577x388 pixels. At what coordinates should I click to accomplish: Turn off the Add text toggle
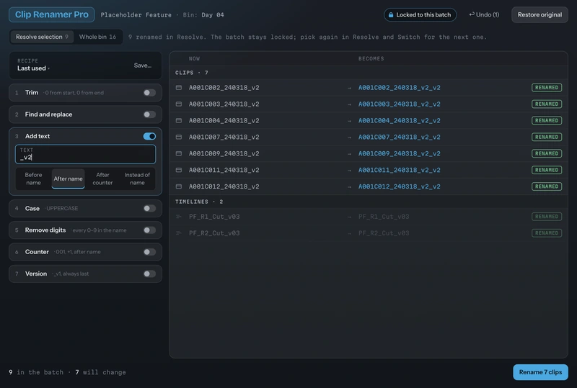(x=149, y=136)
